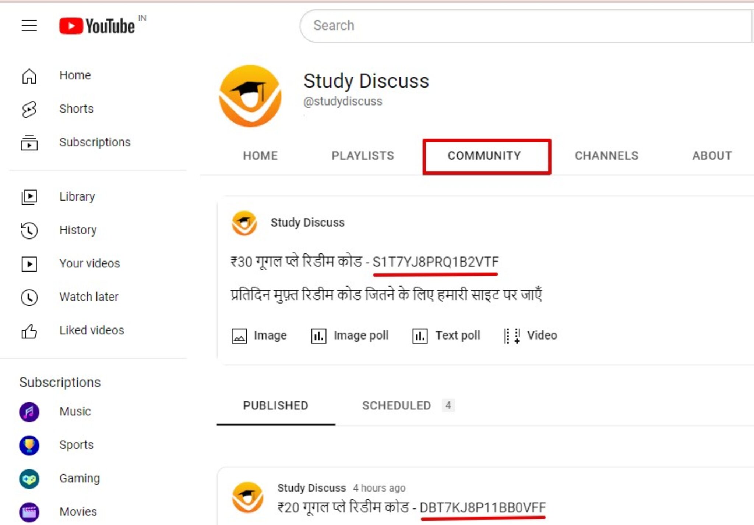Open the Subscriptions feed icon

(x=29, y=143)
